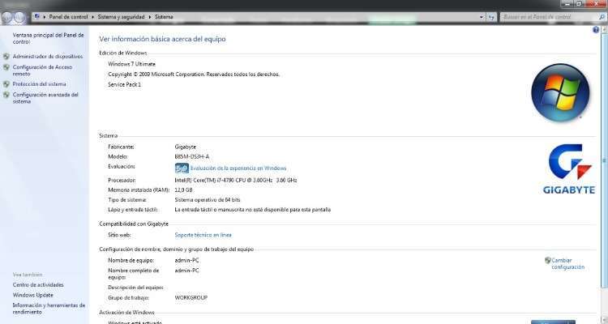Click the shield icon beside Protección del sistema
The height and width of the screenshot is (324, 608).
pos(6,83)
